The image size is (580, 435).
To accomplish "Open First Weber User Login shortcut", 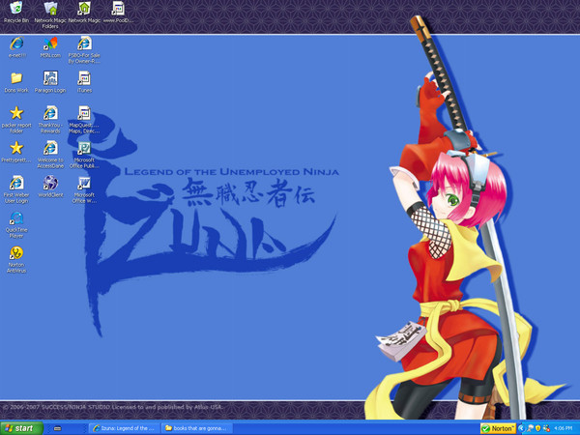I will (x=16, y=189).
